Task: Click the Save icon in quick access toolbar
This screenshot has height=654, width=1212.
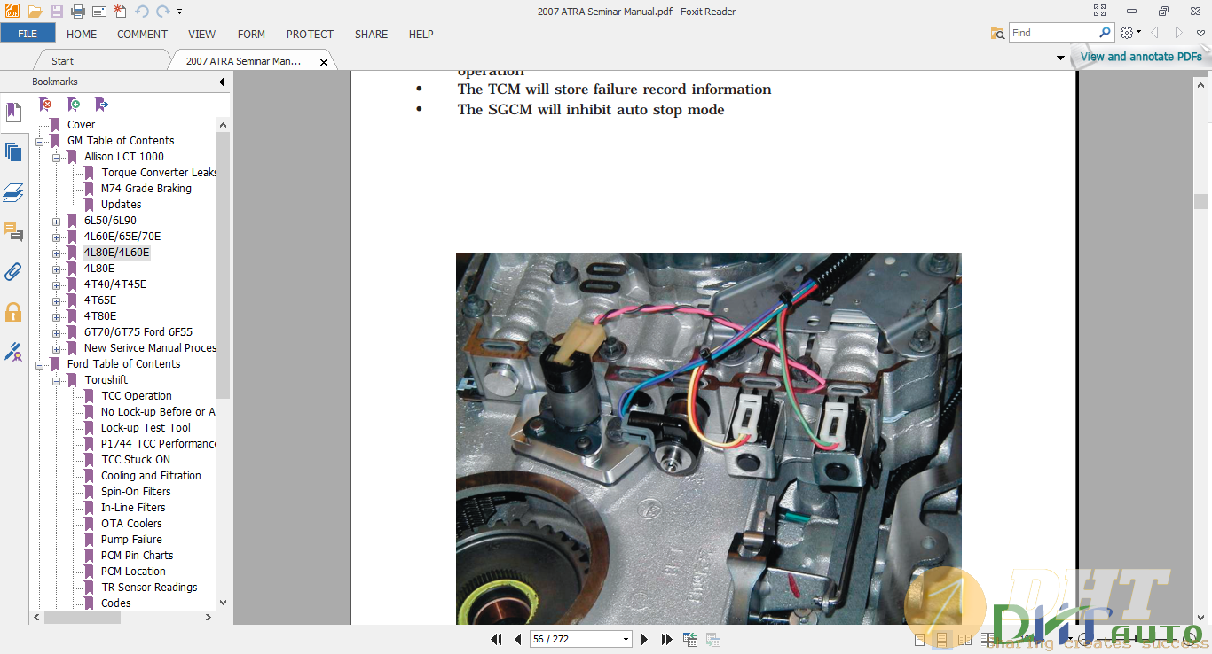Action: click(x=57, y=12)
